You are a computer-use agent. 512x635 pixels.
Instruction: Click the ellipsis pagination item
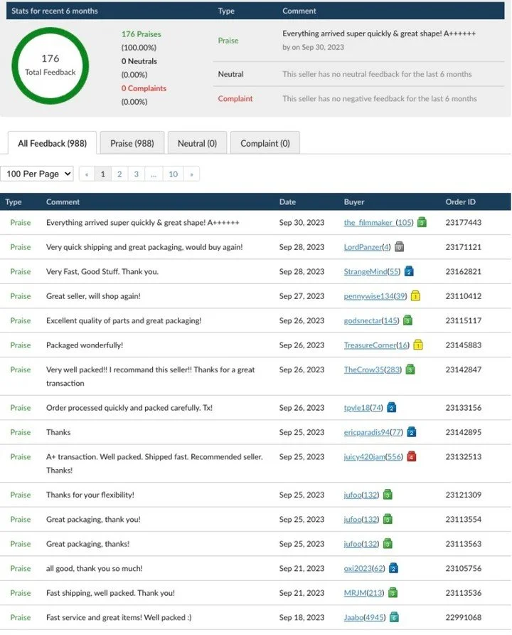tap(154, 174)
